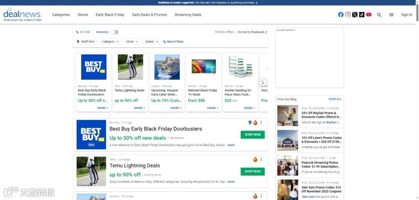Open Streaming Deals menu item

[x=188, y=15]
